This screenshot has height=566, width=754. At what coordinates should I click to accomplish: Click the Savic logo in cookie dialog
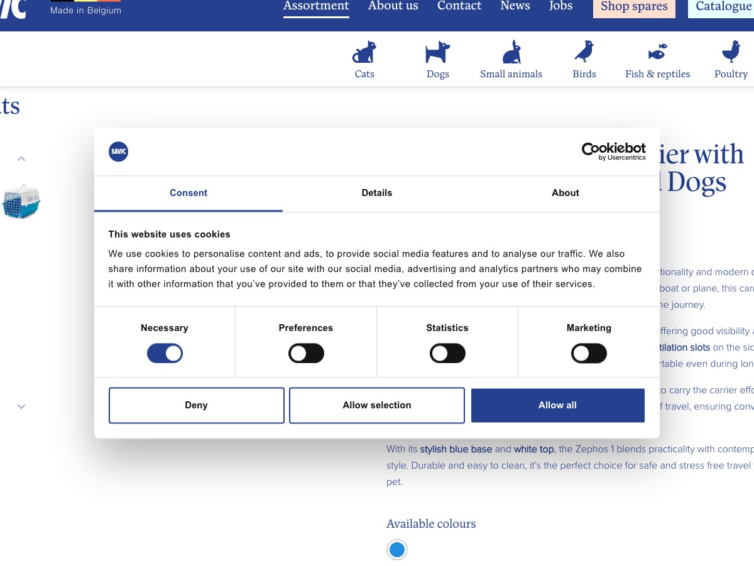point(118,151)
